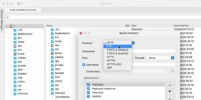The image size is (201, 100).
Task: Select bin folder icon in tree
Action: click(15, 38)
